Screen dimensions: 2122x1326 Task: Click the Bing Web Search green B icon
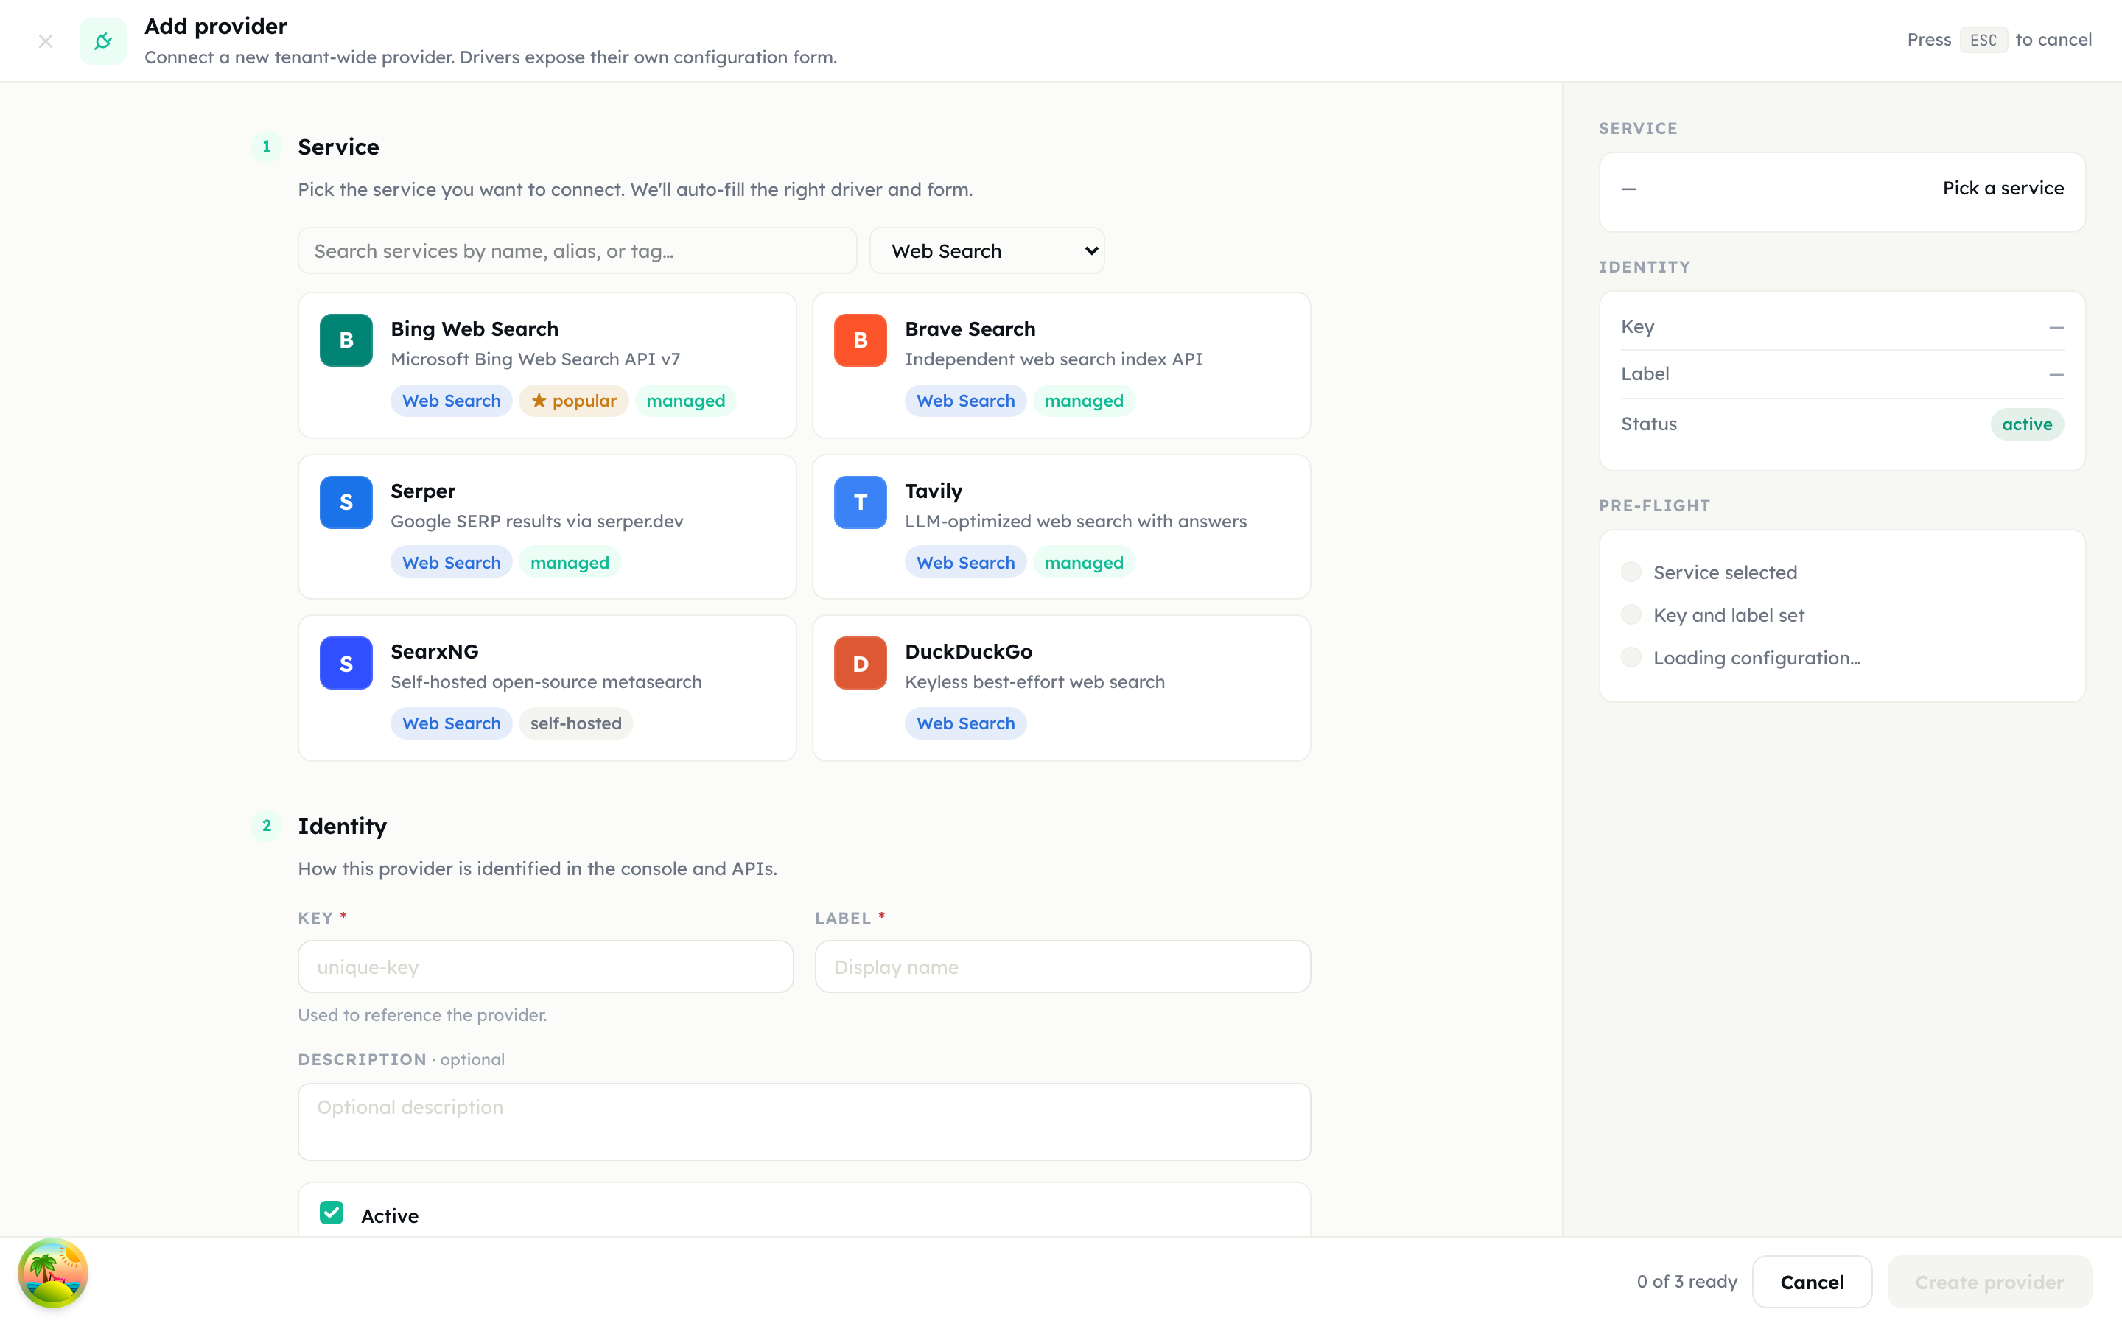tap(346, 340)
